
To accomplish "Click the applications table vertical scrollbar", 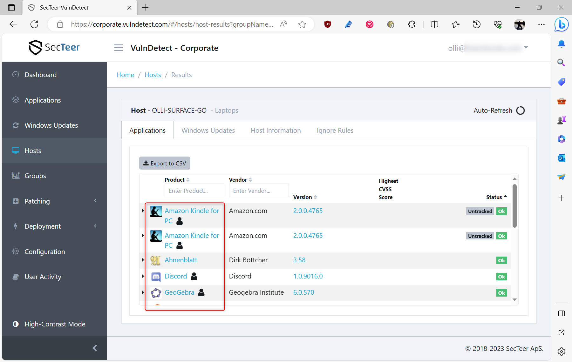I will tap(514, 206).
